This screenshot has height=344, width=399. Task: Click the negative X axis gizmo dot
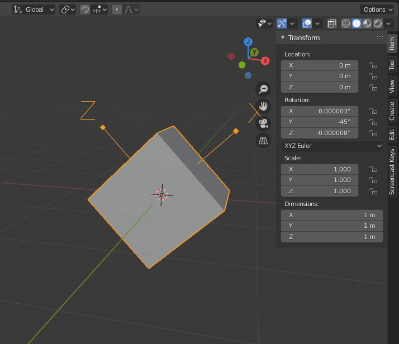pyautogui.click(x=231, y=56)
